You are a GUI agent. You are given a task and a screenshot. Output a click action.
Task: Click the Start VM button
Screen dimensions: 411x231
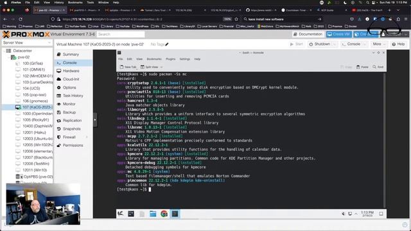click(x=296, y=44)
